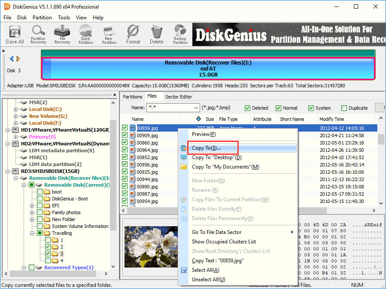Switch to the Sector Editor tab
386x289 pixels.
click(179, 97)
